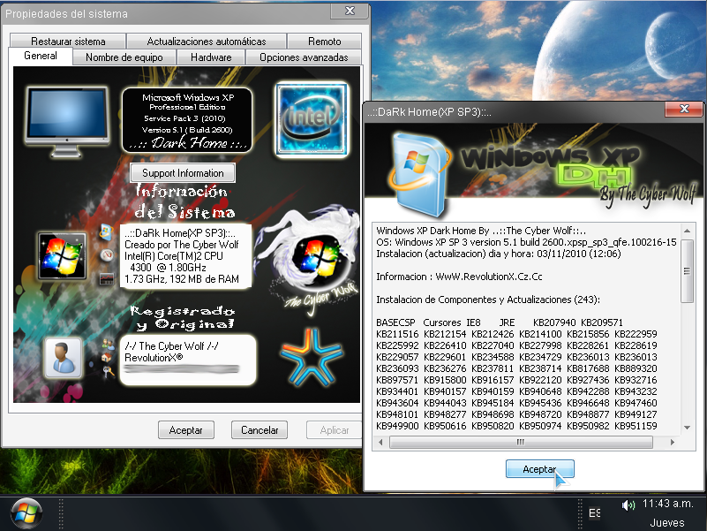Click the Windows XP box icon in banner

[x=418, y=174]
